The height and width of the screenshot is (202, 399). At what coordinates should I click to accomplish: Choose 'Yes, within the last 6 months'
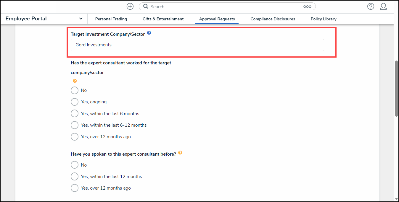[75, 113]
